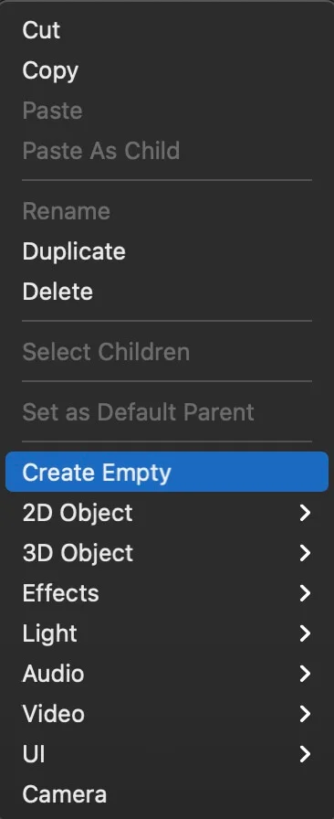Open the Audio submenu

click(167, 674)
